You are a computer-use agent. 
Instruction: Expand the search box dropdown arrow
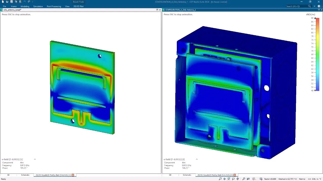pyautogui.click(x=314, y=6)
